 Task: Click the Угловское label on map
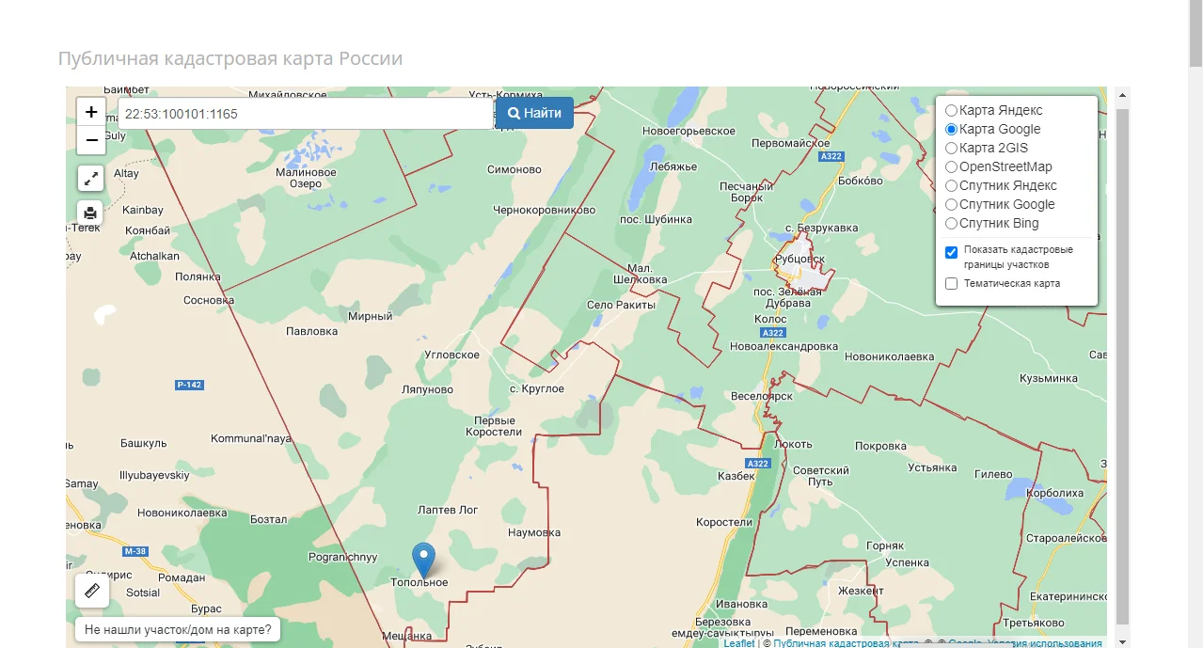click(452, 355)
